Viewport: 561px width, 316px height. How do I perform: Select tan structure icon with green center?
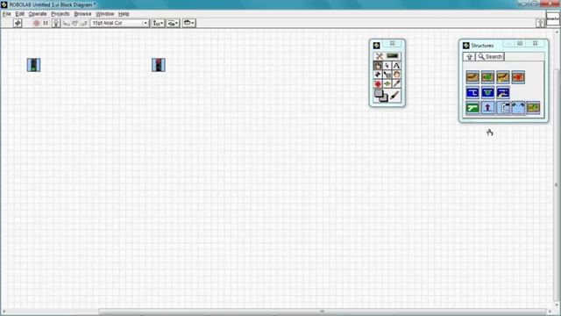(x=488, y=77)
